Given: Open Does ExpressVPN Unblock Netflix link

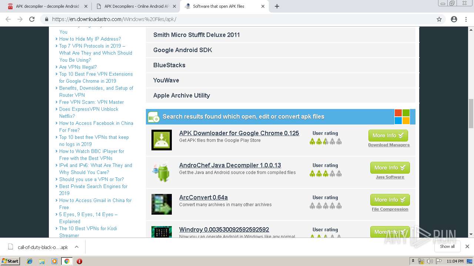Looking at the screenshot, I should [x=89, y=112].
